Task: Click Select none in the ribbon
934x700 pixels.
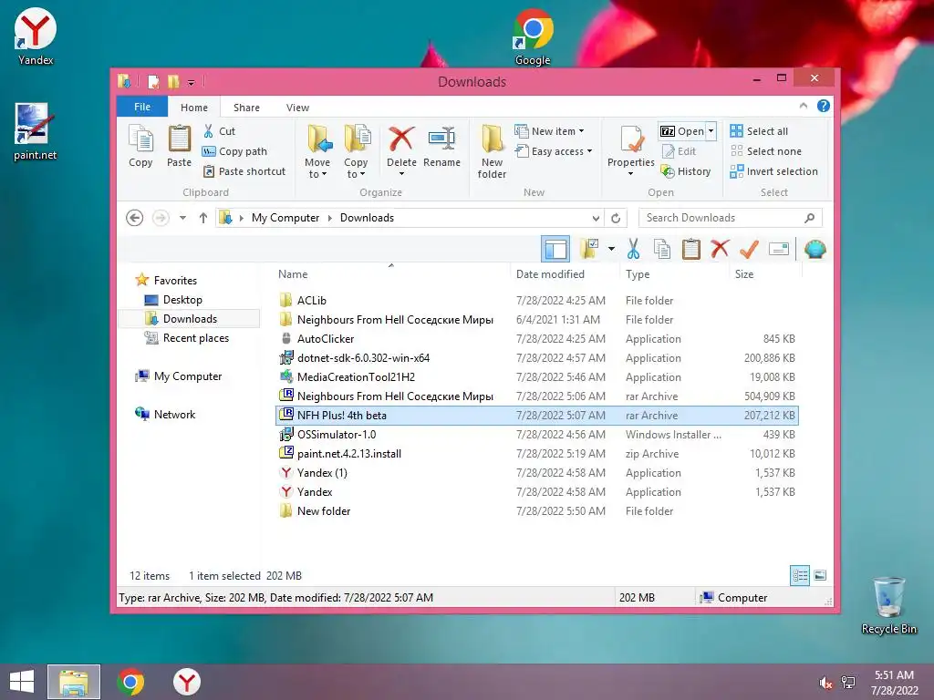Action: pos(766,151)
